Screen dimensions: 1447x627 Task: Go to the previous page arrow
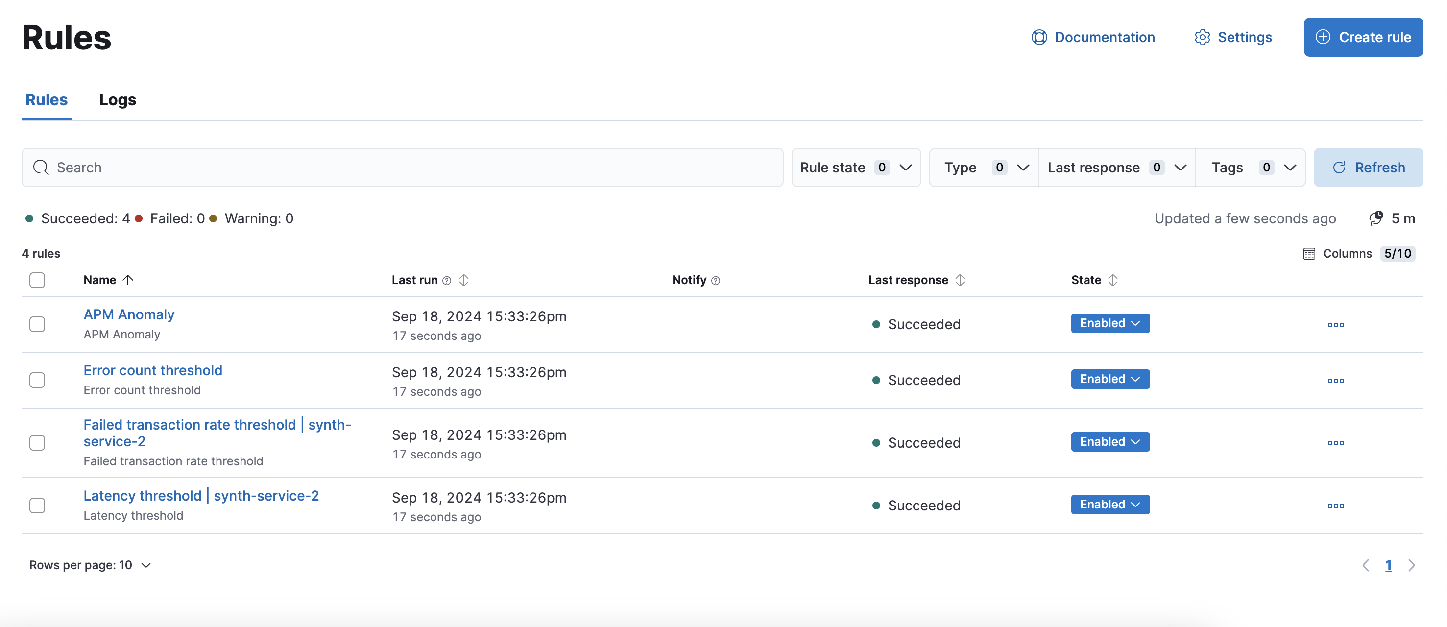pyautogui.click(x=1366, y=565)
